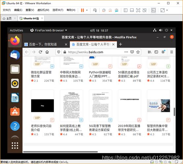Close the 百度一下 Firefox tab
183x164 pixels.
click(x=66, y=44)
